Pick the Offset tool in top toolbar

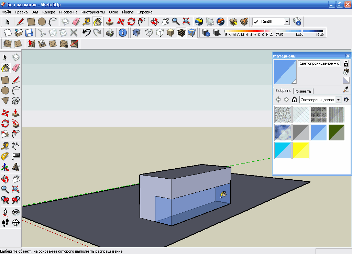click(142, 22)
